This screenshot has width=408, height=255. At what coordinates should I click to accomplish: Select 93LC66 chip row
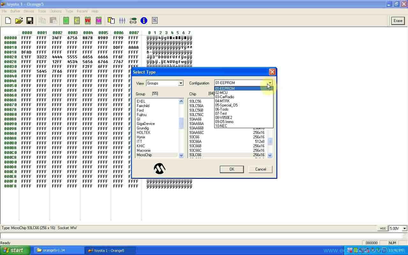(228, 155)
